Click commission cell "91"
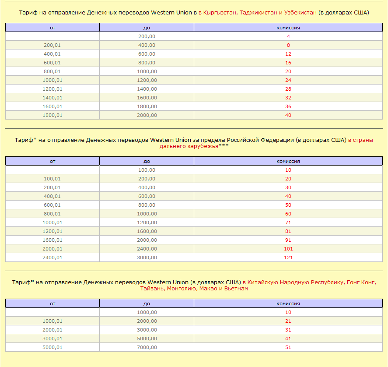Image resolution: width=388 pixels, height=367 pixels. [x=288, y=240]
